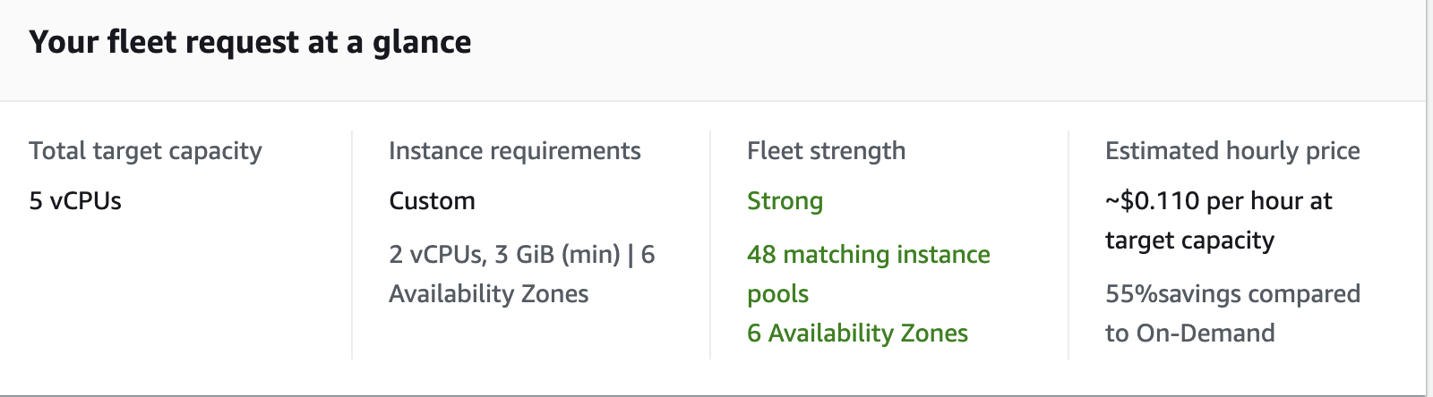Select the 'Custom' instance requirements value

(x=432, y=201)
